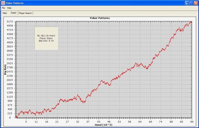
Task: Switch to the Player Search tab
Action: tap(26, 13)
